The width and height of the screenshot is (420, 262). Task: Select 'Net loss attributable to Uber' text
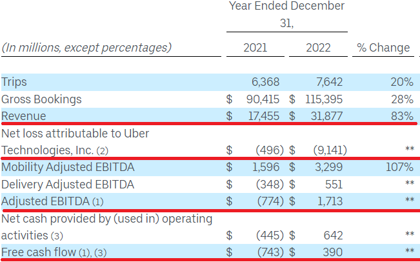75,134
